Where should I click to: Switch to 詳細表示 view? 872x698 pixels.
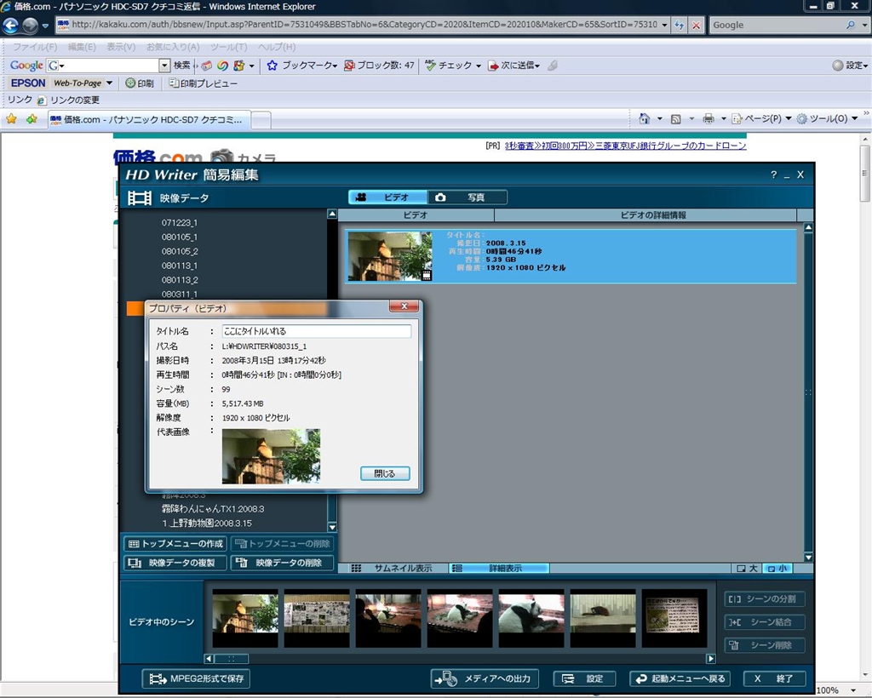pos(499,568)
